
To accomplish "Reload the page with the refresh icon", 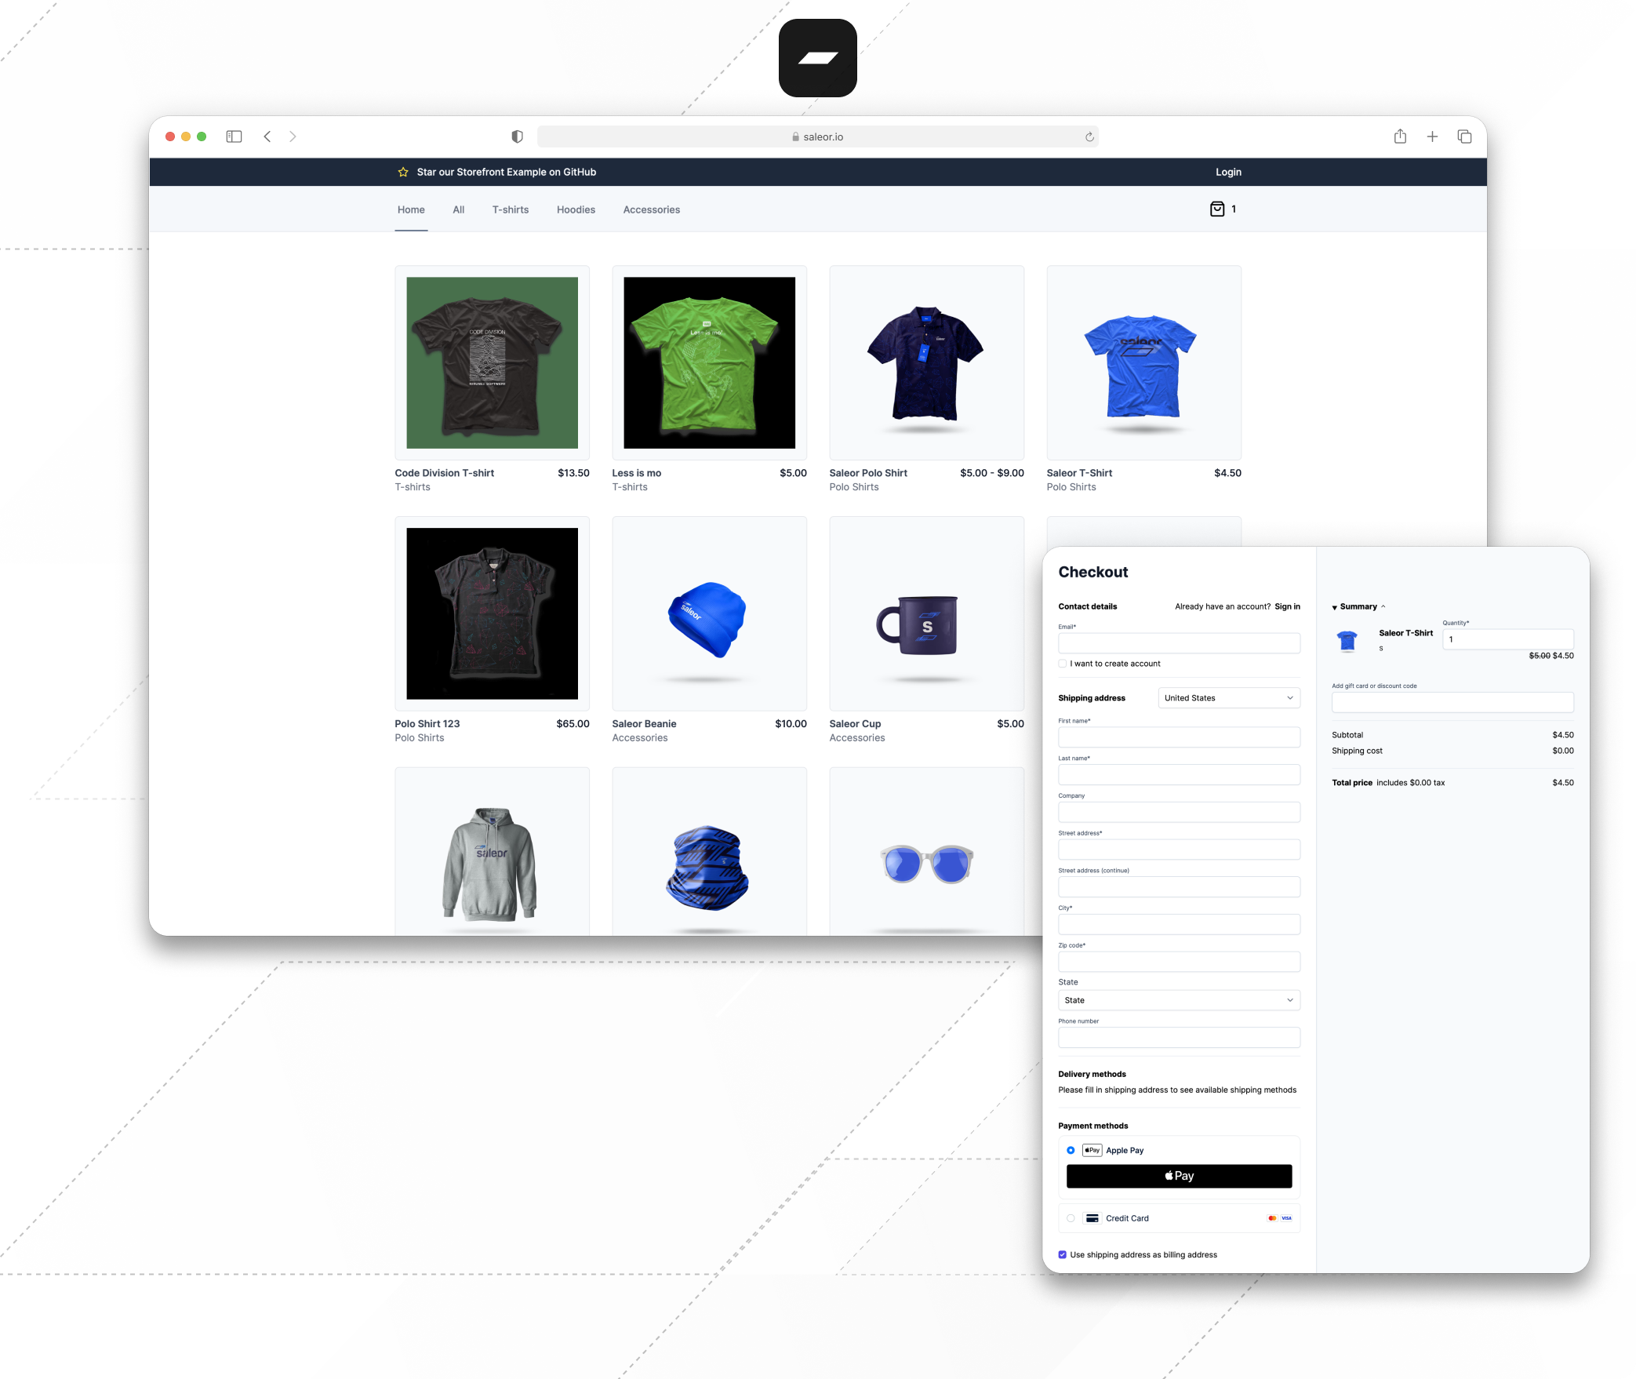I will (x=1089, y=136).
